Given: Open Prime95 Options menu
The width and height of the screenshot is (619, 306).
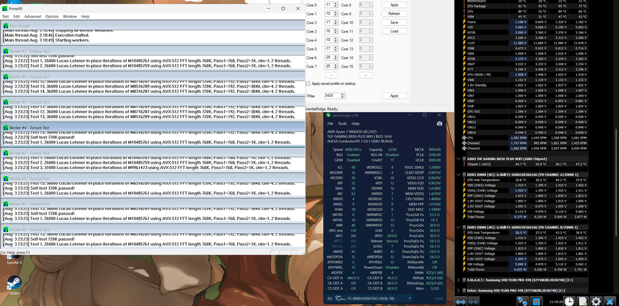Looking at the screenshot, I should tap(52, 17).
